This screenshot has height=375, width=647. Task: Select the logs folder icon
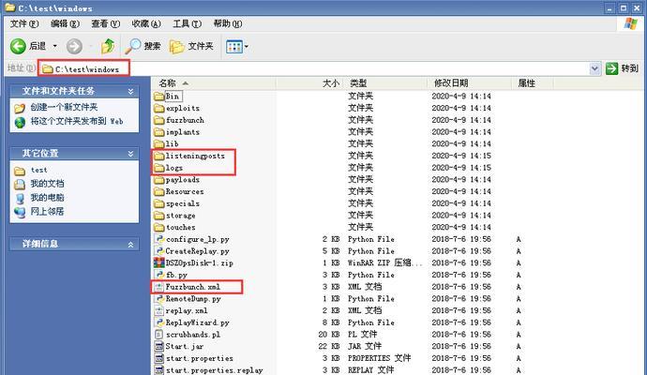pos(158,168)
